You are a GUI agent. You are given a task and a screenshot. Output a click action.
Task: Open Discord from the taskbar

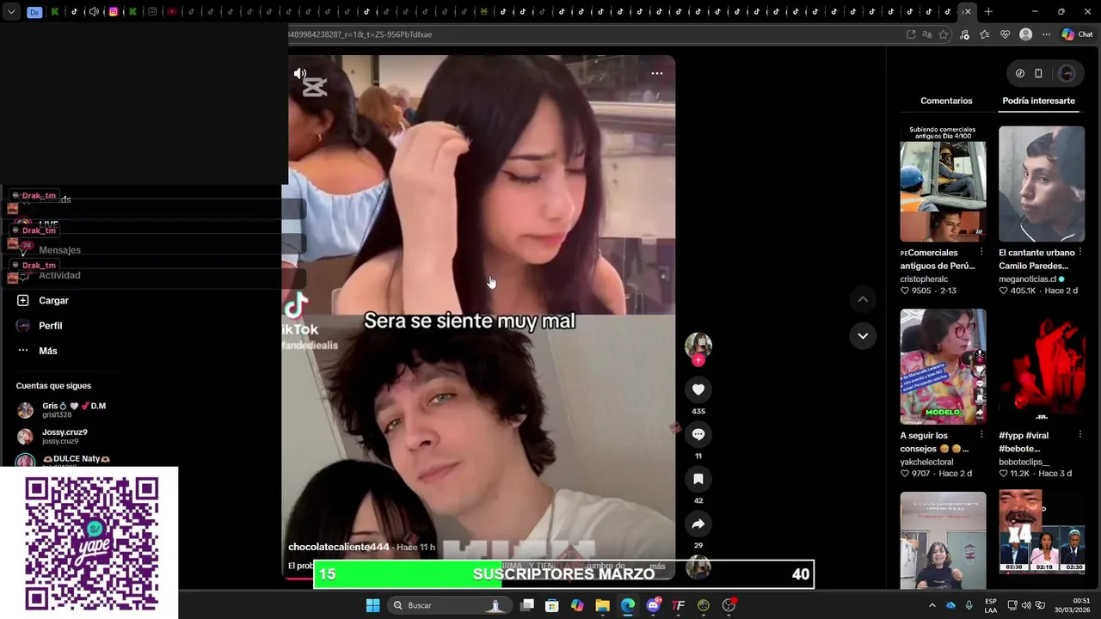click(x=653, y=605)
